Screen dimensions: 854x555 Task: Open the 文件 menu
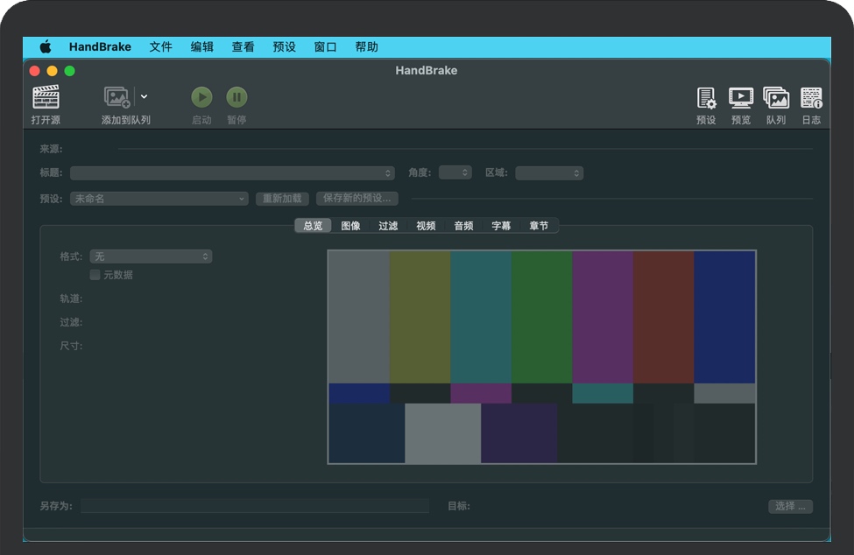pyautogui.click(x=160, y=47)
